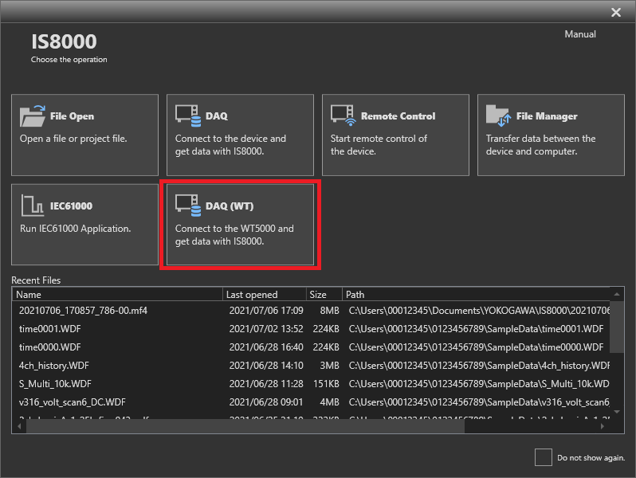Click the horizontal scrollbar of recent files
Screen dimensions: 636x478
click(x=239, y=427)
